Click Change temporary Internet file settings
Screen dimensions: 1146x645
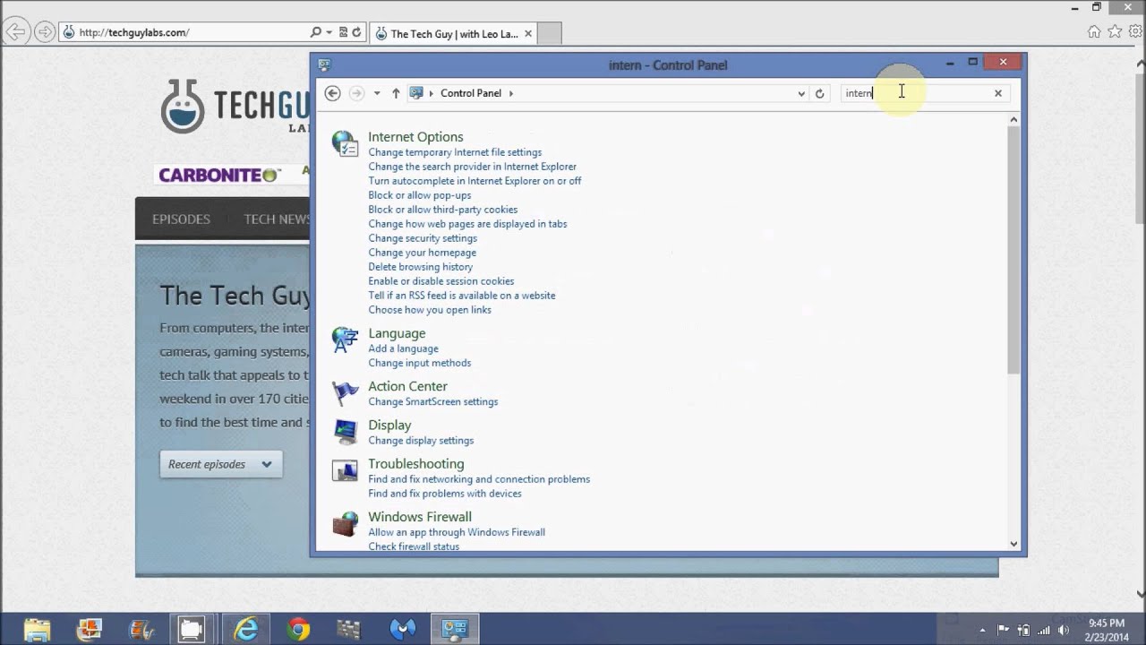click(x=455, y=152)
